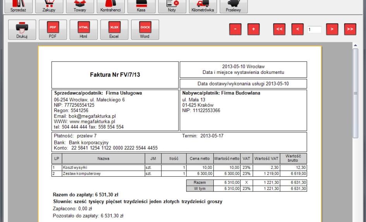Click the vertical scrollbar up arrow
This screenshot has width=366, height=222.
click(x=356, y=46)
